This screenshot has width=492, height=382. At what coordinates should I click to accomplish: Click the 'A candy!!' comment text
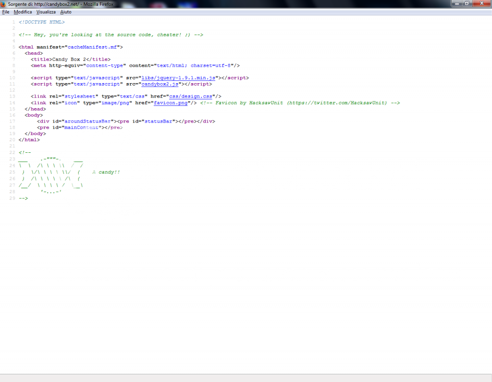pyautogui.click(x=106, y=172)
